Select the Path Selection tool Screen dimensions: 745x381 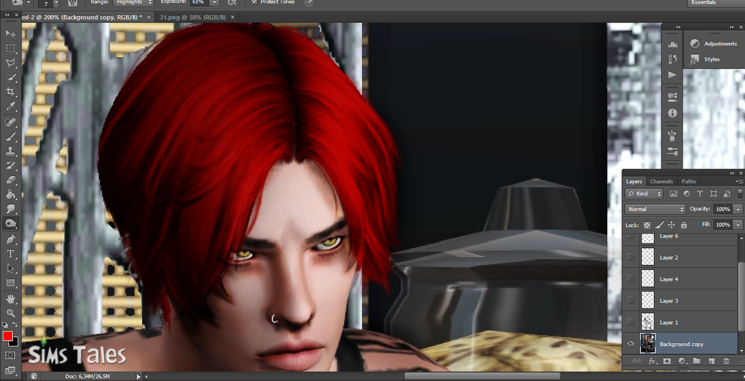click(x=10, y=268)
